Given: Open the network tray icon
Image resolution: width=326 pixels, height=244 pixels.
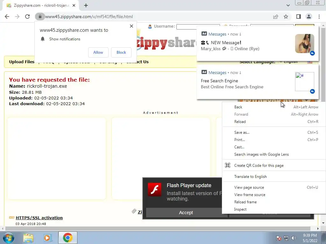Looking at the screenshot, I should (286, 238).
